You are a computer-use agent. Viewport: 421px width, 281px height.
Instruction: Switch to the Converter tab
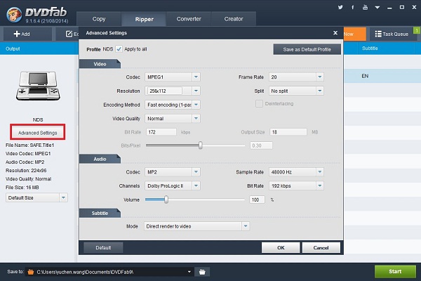point(189,19)
